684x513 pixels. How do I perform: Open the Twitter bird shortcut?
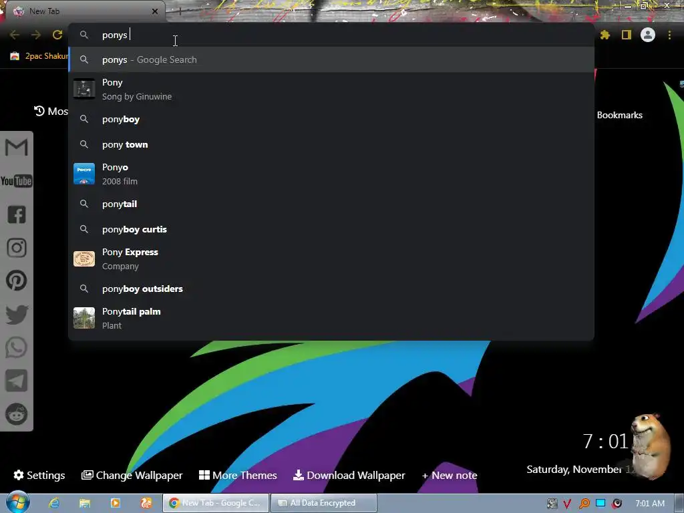pos(17,315)
